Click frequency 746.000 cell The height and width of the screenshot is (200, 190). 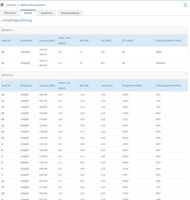point(43,113)
